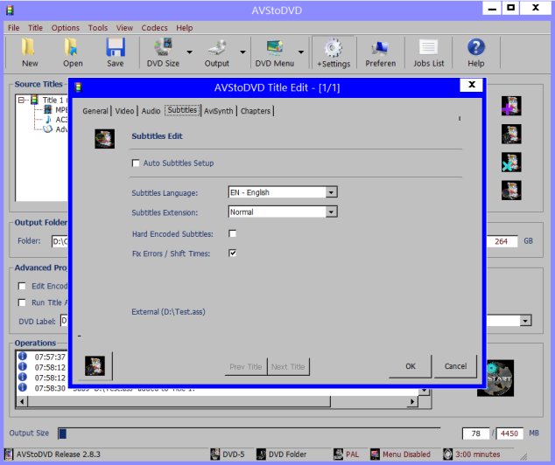
Task: Click the PAL status bar icon
Action: (339, 454)
